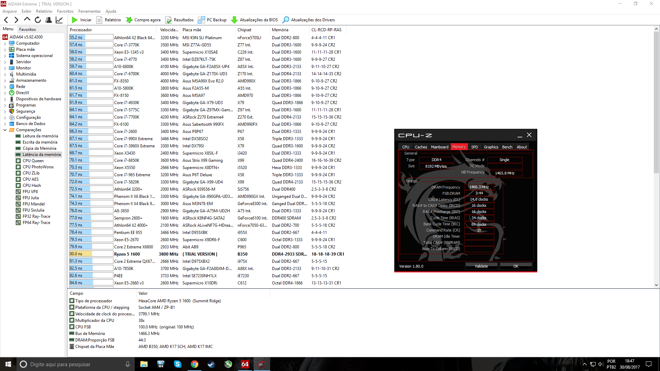Viewport: 660px width, 371px height.
Task: Expand the Placa mãe tree node
Action: click(5, 50)
